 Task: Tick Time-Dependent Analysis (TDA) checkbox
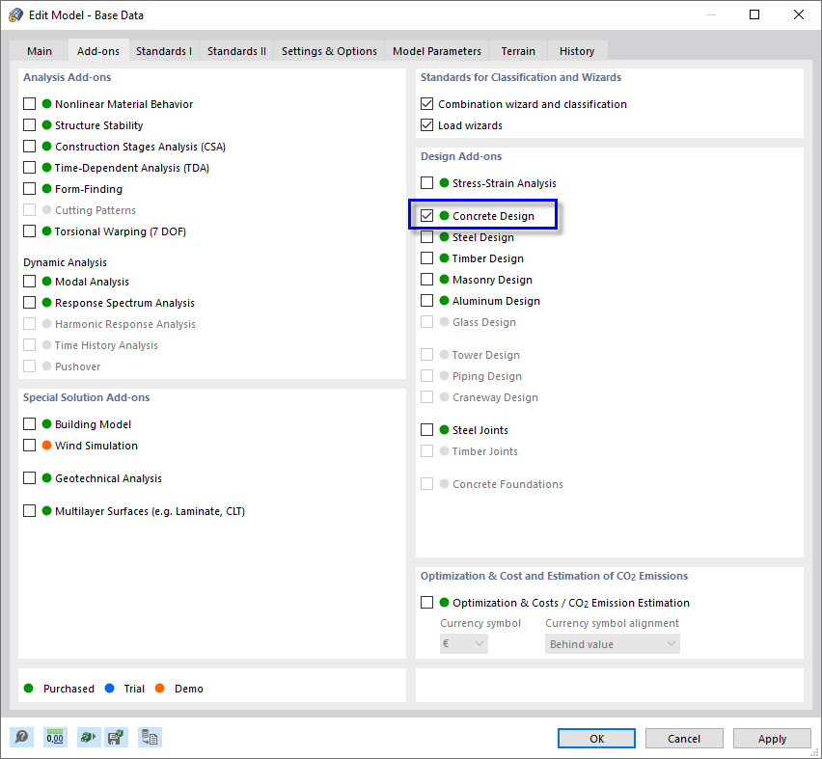[x=29, y=167]
